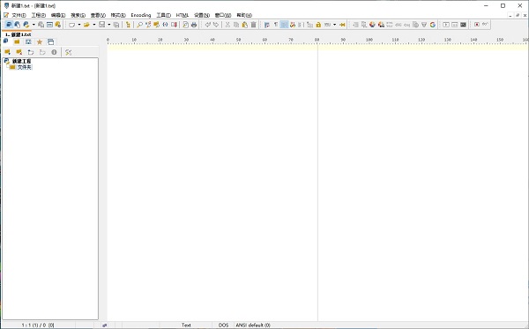Open dropdown arrow beside the lock icon
Image resolution: width=529 pixels, height=329 pixels.
[334, 25]
